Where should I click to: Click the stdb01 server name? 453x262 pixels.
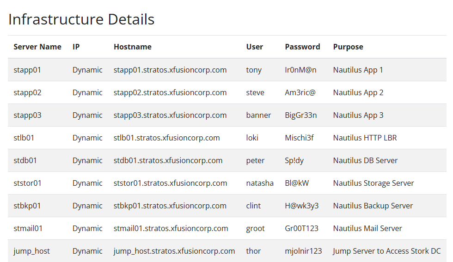pyautogui.click(x=25, y=160)
